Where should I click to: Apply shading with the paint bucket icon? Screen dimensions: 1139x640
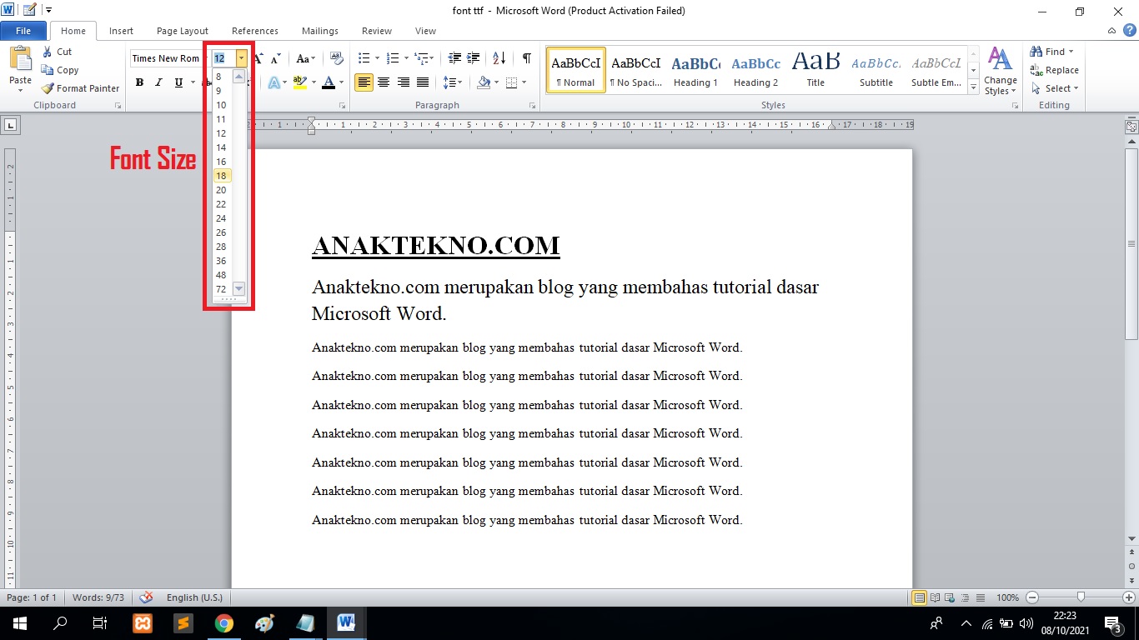tap(483, 82)
